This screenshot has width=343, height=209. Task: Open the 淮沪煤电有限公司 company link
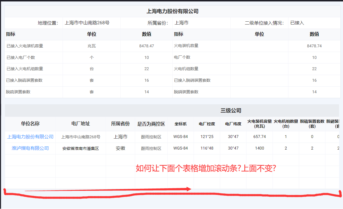(x=30, y=148)
